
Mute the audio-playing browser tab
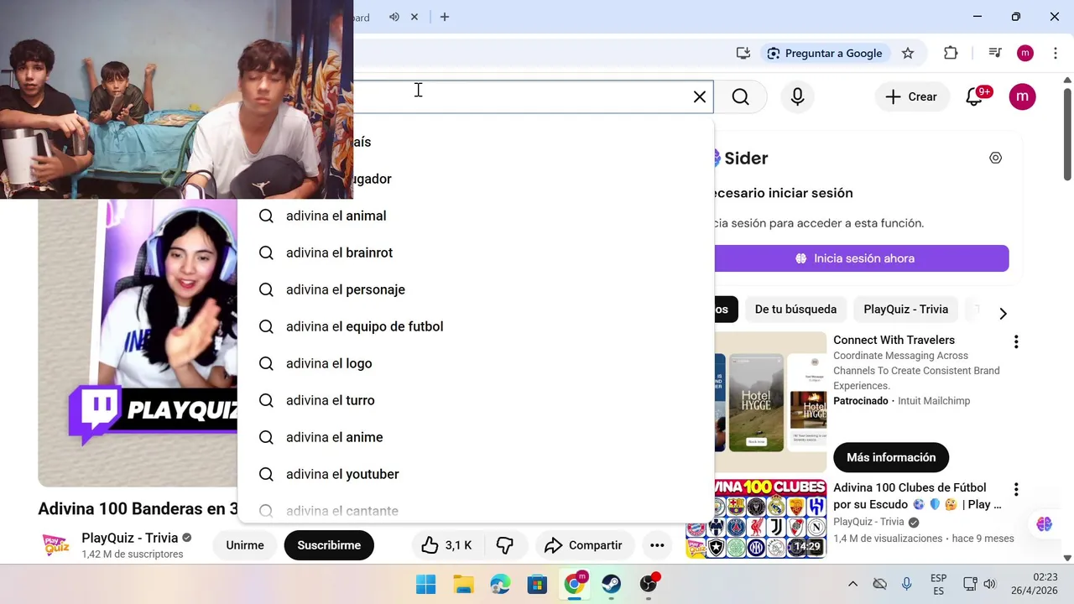[x=394, y=17]
